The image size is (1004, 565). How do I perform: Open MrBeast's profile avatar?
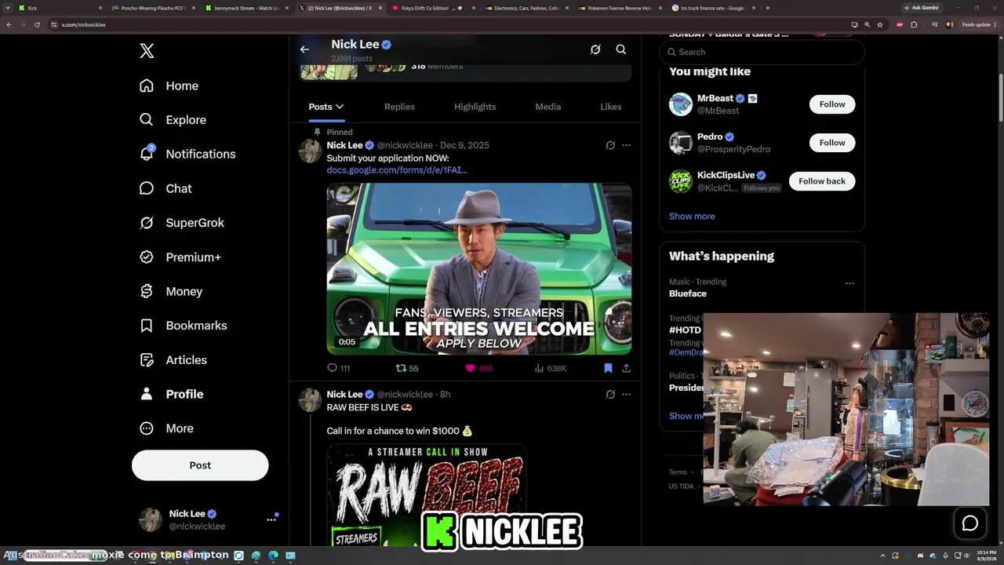681,104
